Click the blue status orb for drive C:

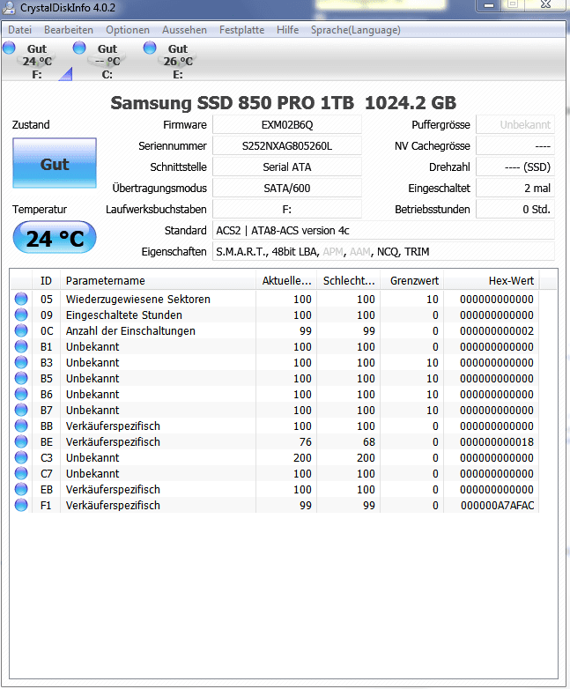point(80,48)
